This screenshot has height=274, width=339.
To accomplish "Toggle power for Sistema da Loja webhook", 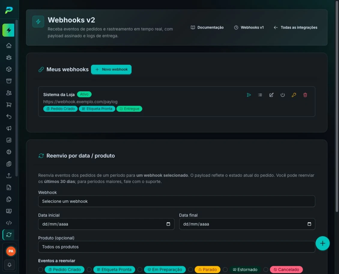I will tap(283, 95).
